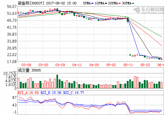Click the timestamp 2017-06-02 15:00
The height and width of the screenshot is (115, 164).
[x=61, y=3]
